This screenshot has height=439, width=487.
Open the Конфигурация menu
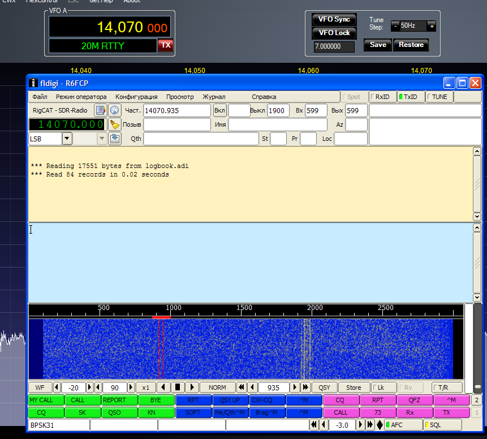136,97
